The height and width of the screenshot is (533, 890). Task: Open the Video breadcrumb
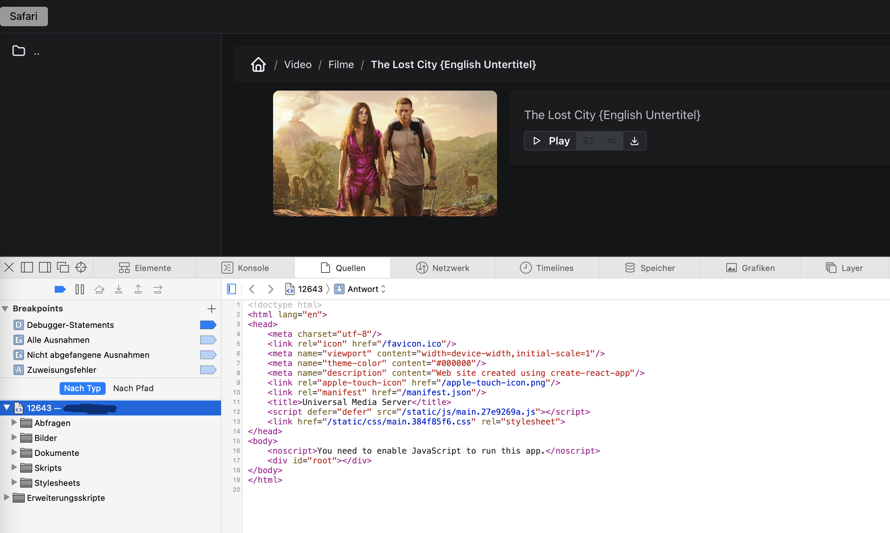pyautogui.click(x=298, y=64)
